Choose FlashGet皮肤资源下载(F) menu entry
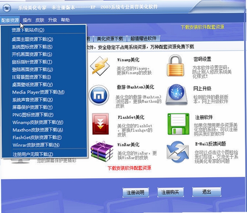Image resolution: width=247 pixels, height=213 pixels. click(x=37, y=137)
